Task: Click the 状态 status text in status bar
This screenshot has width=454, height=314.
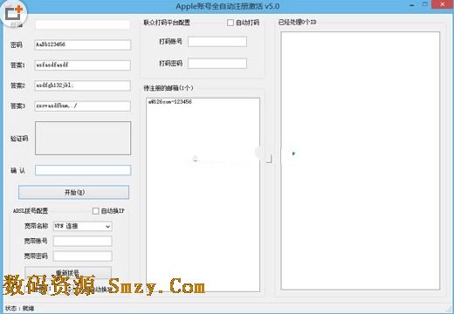Action: point(19,308)
